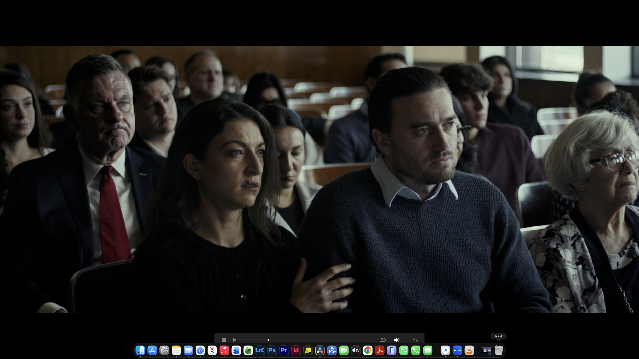Open the Apple TV app in the Dock

point(356,350)
